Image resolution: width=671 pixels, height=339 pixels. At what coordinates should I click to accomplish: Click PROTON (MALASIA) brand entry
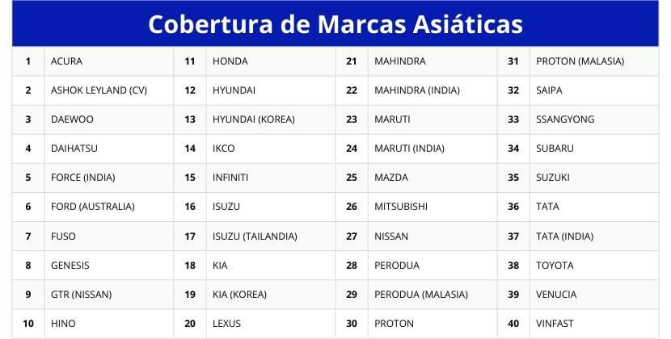[x=580, y=61]
